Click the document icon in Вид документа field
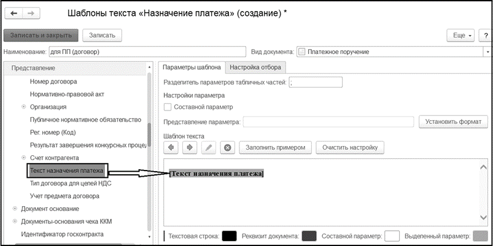The width and height of the screenshot is (493, 246). (x=301, y=52)
